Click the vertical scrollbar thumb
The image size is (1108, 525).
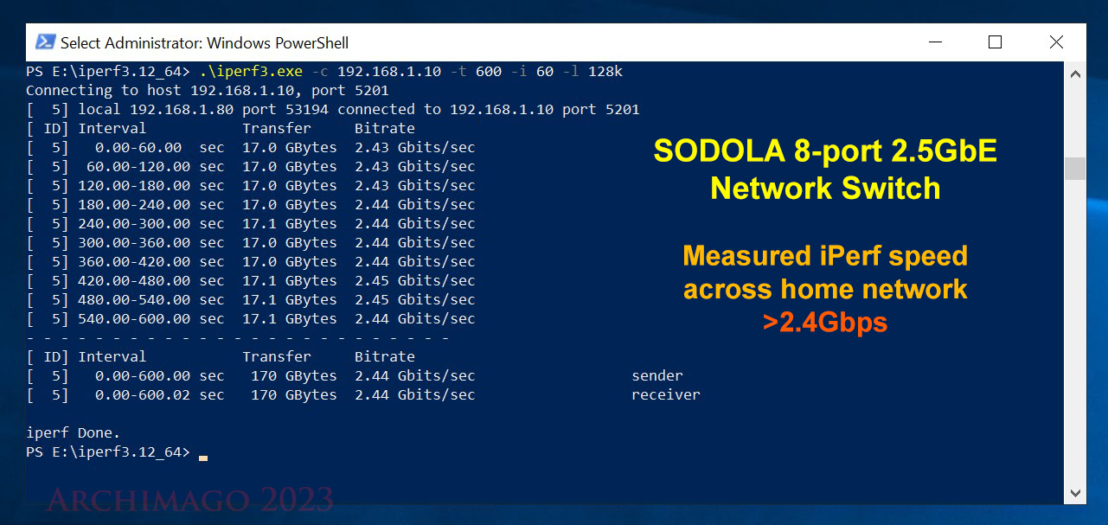tap(1075, 168)
